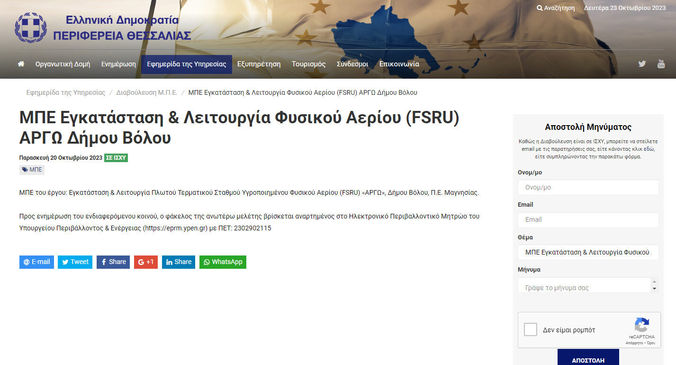Screen dimensions: 676x365
Task: Share via Google +1 button
Action: tap(145, 262)
